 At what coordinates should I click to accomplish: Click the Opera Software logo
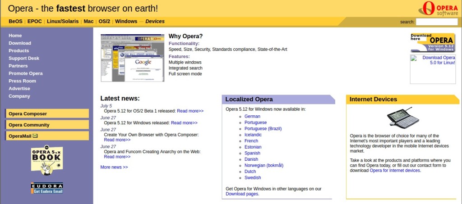(x=439, y=9)
